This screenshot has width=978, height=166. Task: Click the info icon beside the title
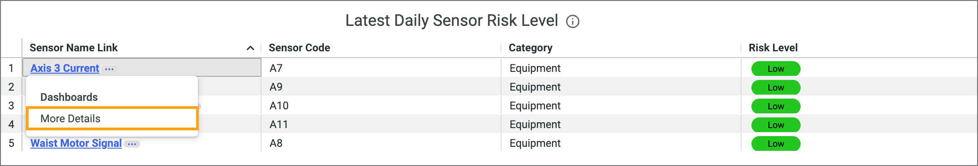coord(572,21)
